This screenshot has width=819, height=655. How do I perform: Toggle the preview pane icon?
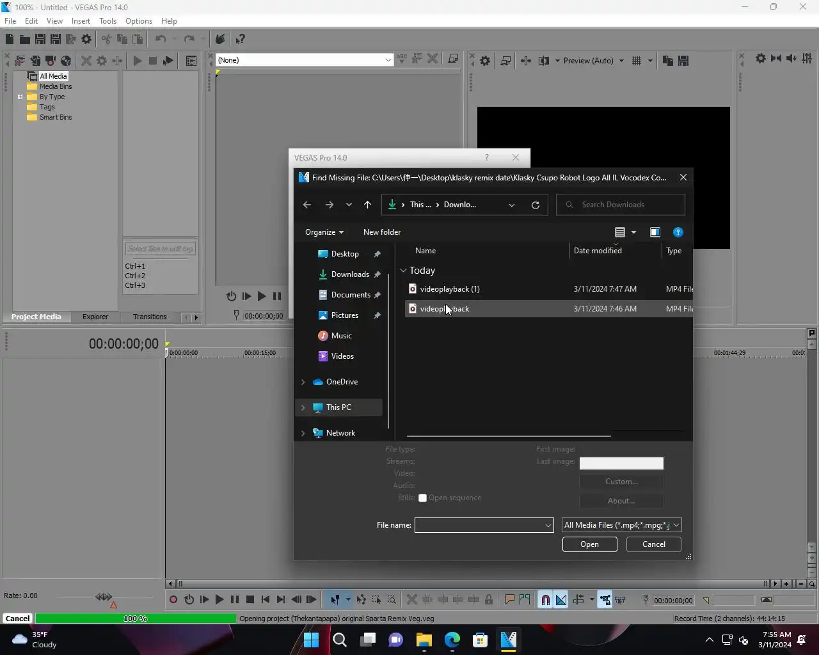[655, 232]
